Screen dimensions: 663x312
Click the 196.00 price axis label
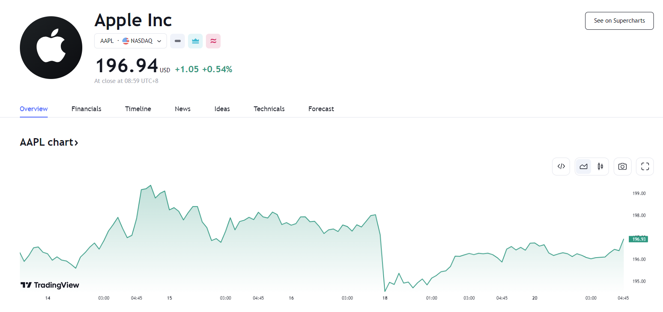tap(639, 260)
